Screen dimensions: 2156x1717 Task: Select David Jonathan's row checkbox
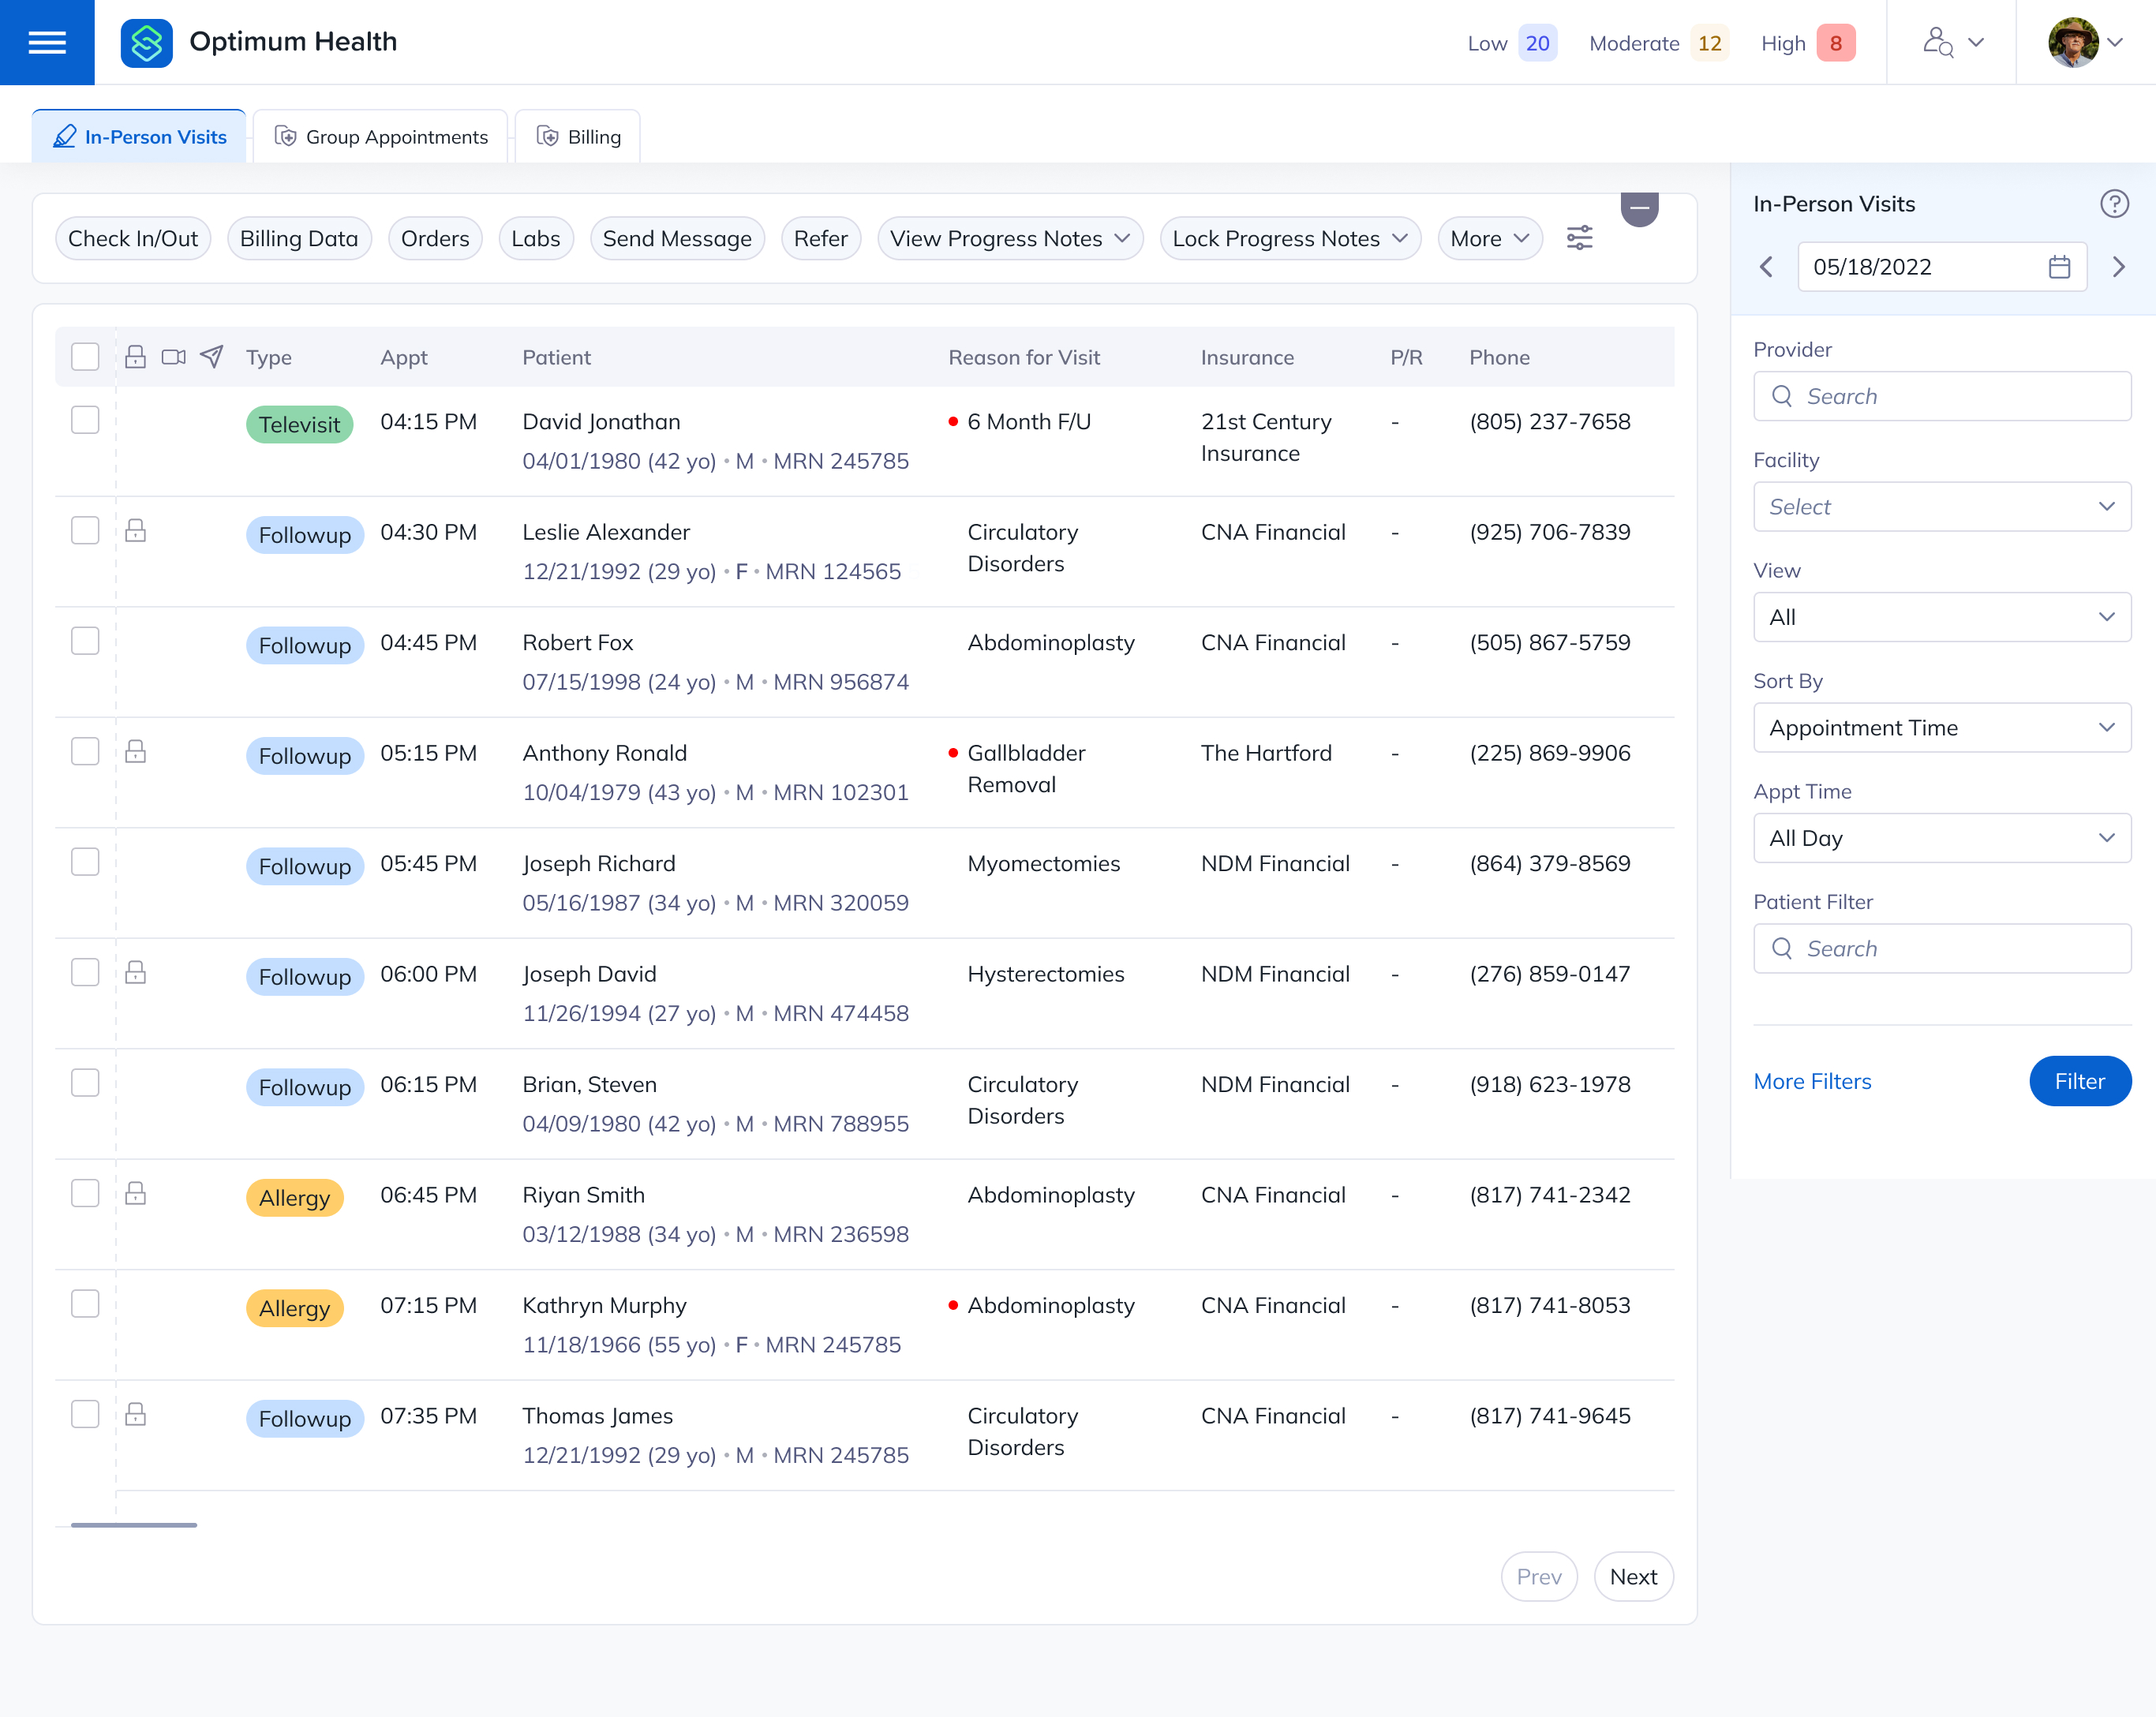click(x=86, y=420)
